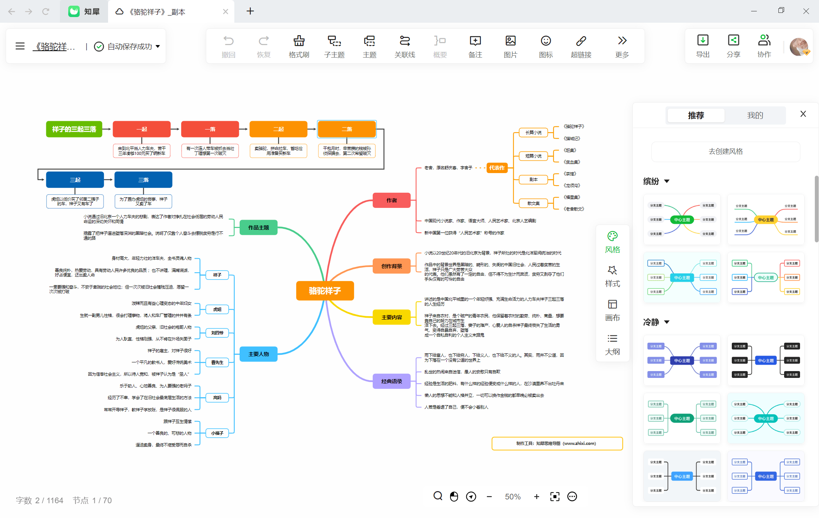Insert a picture with 图片 icon
Screen dimensions: 819x518
click(x=510, y=46)
